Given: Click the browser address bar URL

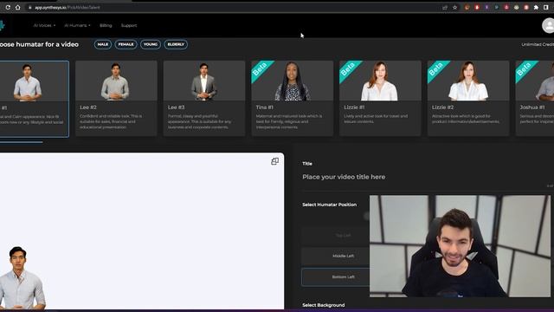Looking at the screenshot, I should coord(68,8).
